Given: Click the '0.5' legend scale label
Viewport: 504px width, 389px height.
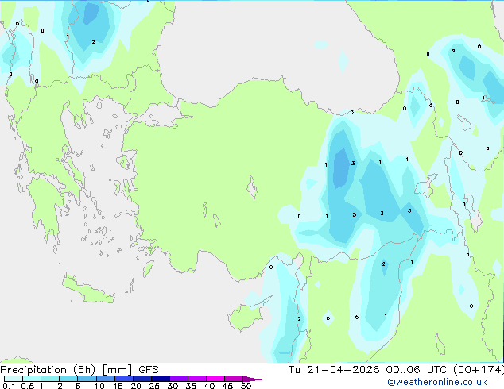Looking at the screenshot, I should tap(27, 386).
